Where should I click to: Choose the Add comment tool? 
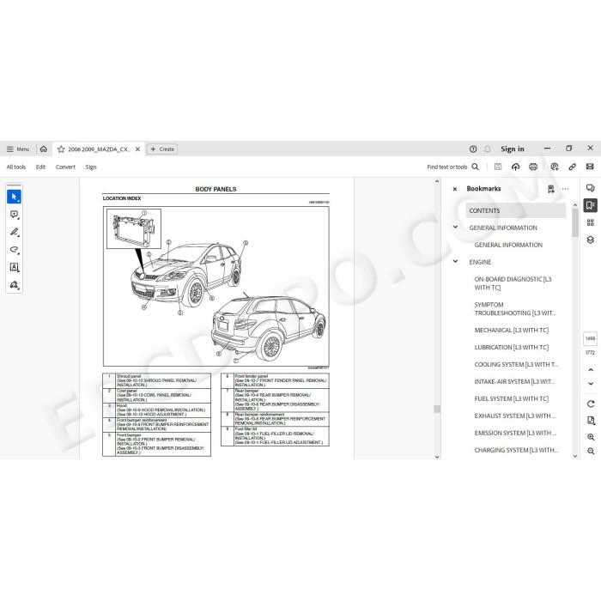tap(15, 215)
